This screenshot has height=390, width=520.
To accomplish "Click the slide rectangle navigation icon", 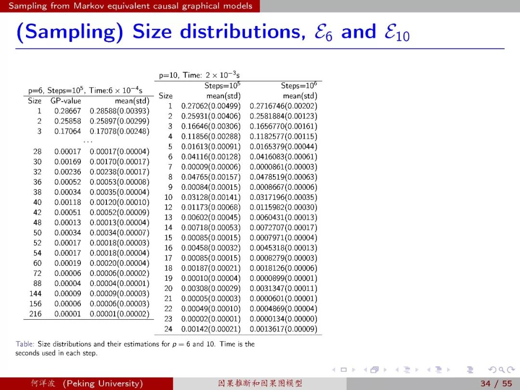I will 344,369.
